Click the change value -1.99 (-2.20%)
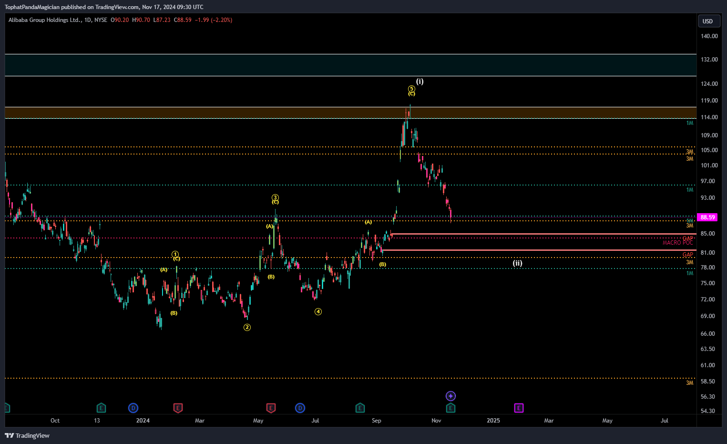The height and width of the screenshot is (444, 727). point(214,20)
